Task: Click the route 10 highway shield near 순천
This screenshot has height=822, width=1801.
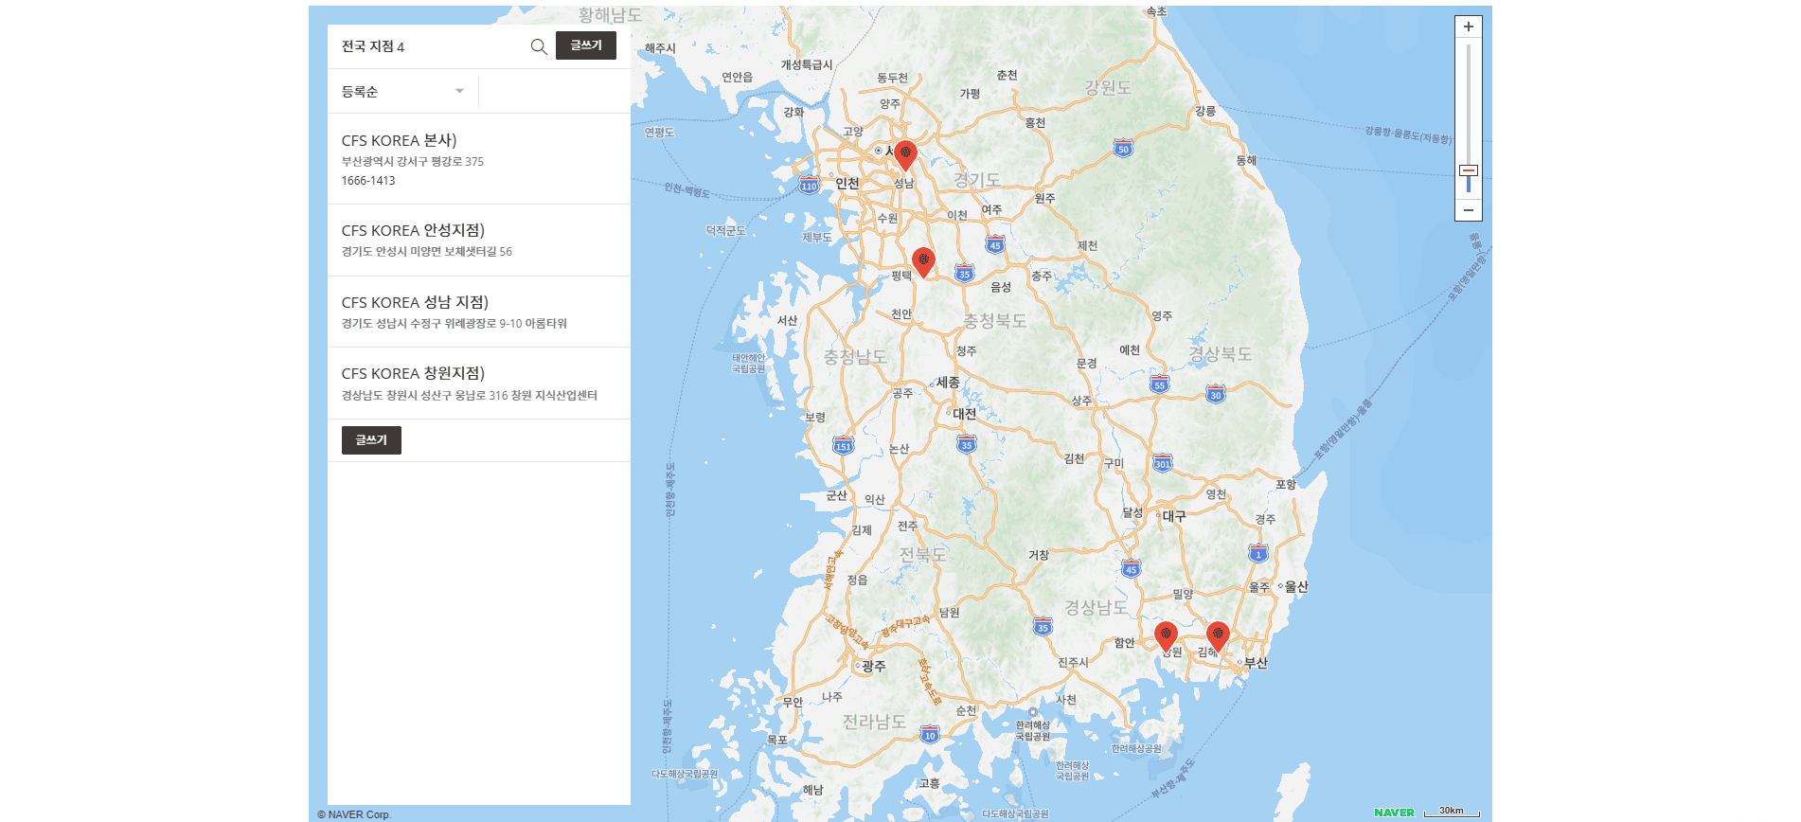Action: (x=930, y=735)
